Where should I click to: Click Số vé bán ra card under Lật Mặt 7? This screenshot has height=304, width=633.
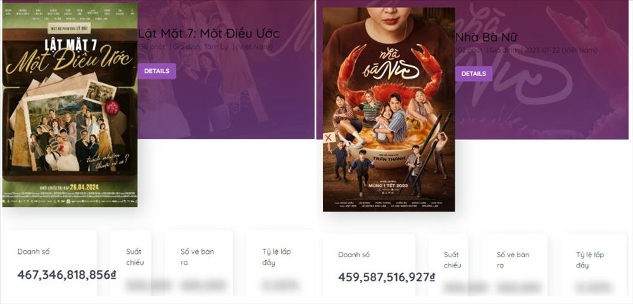(199, 263)
